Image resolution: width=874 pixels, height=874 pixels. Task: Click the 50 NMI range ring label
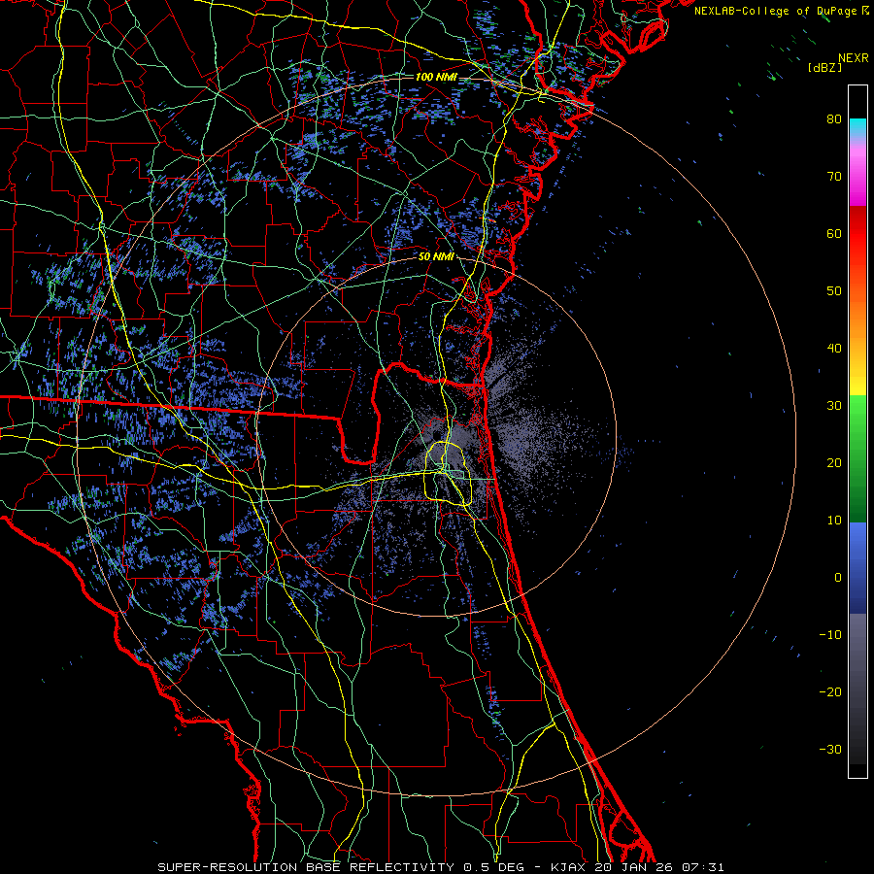click(x=436, y=256)
